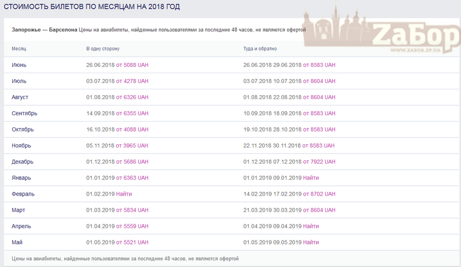Screen dimensions: 461x267
Task: Click Найти for February one-way flight
Action: tap(124, 194)
